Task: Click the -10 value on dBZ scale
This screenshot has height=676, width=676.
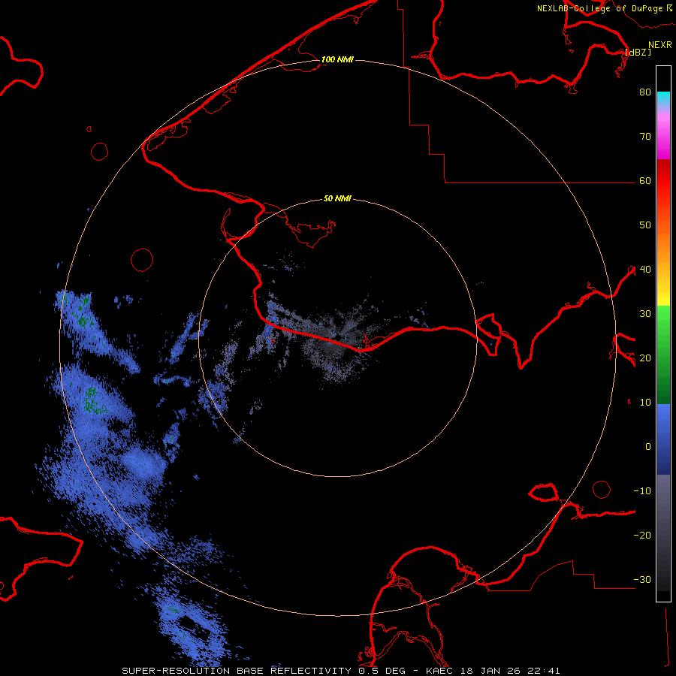Action: [x=642, y=491]
